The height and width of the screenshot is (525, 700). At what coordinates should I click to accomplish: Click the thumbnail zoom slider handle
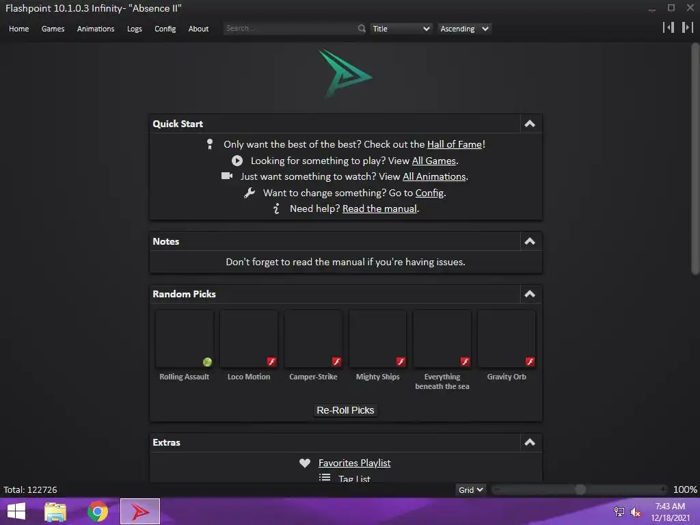point(580,489)
